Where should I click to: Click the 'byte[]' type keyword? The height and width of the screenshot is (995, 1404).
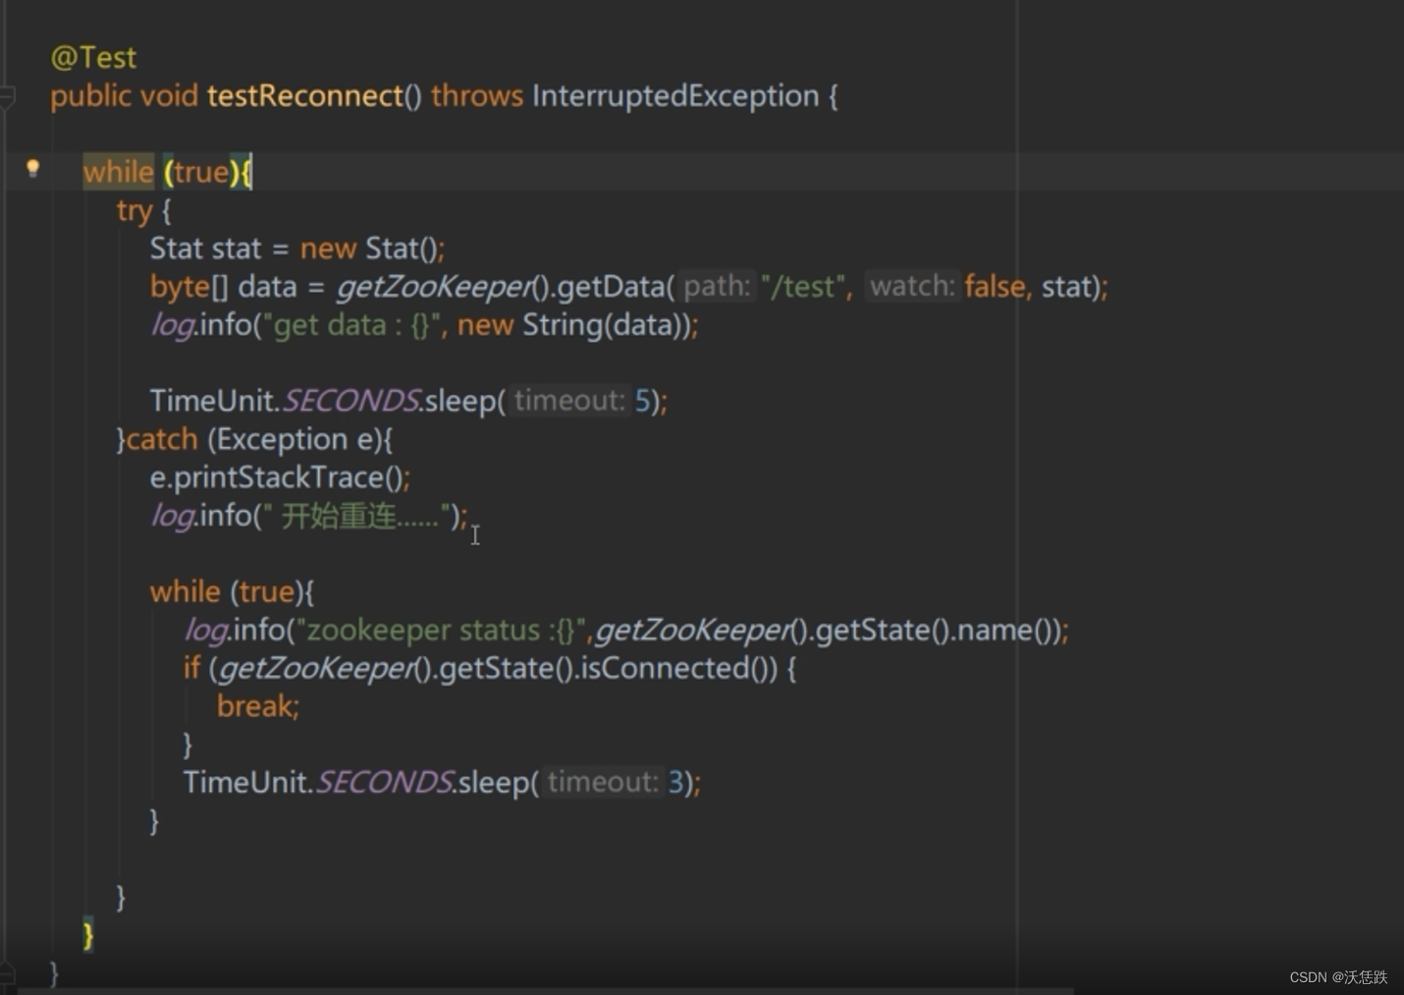tap(189, 287)
